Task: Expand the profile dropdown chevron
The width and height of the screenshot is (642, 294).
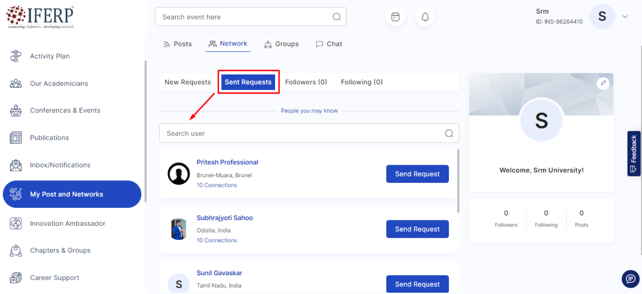Action: [x=625, y=17]
